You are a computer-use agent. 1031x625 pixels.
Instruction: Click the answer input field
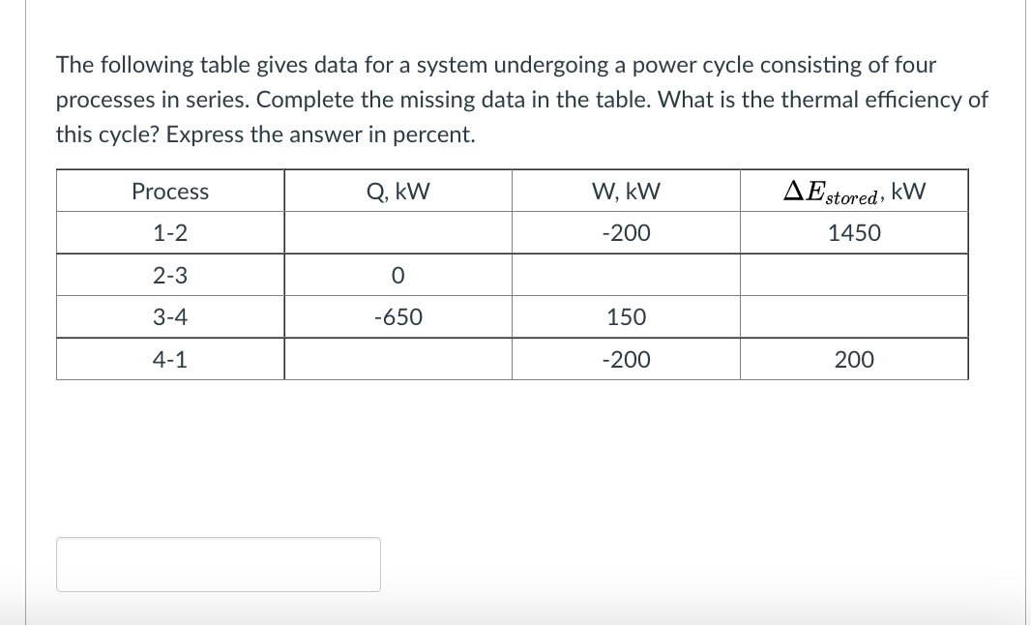pos(218,564)
